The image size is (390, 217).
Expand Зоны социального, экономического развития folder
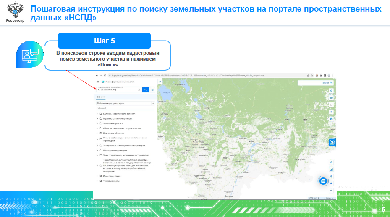point(97,155)
